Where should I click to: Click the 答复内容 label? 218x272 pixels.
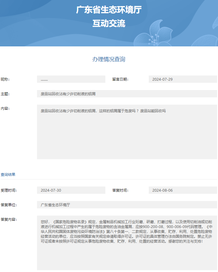(9, 220)
